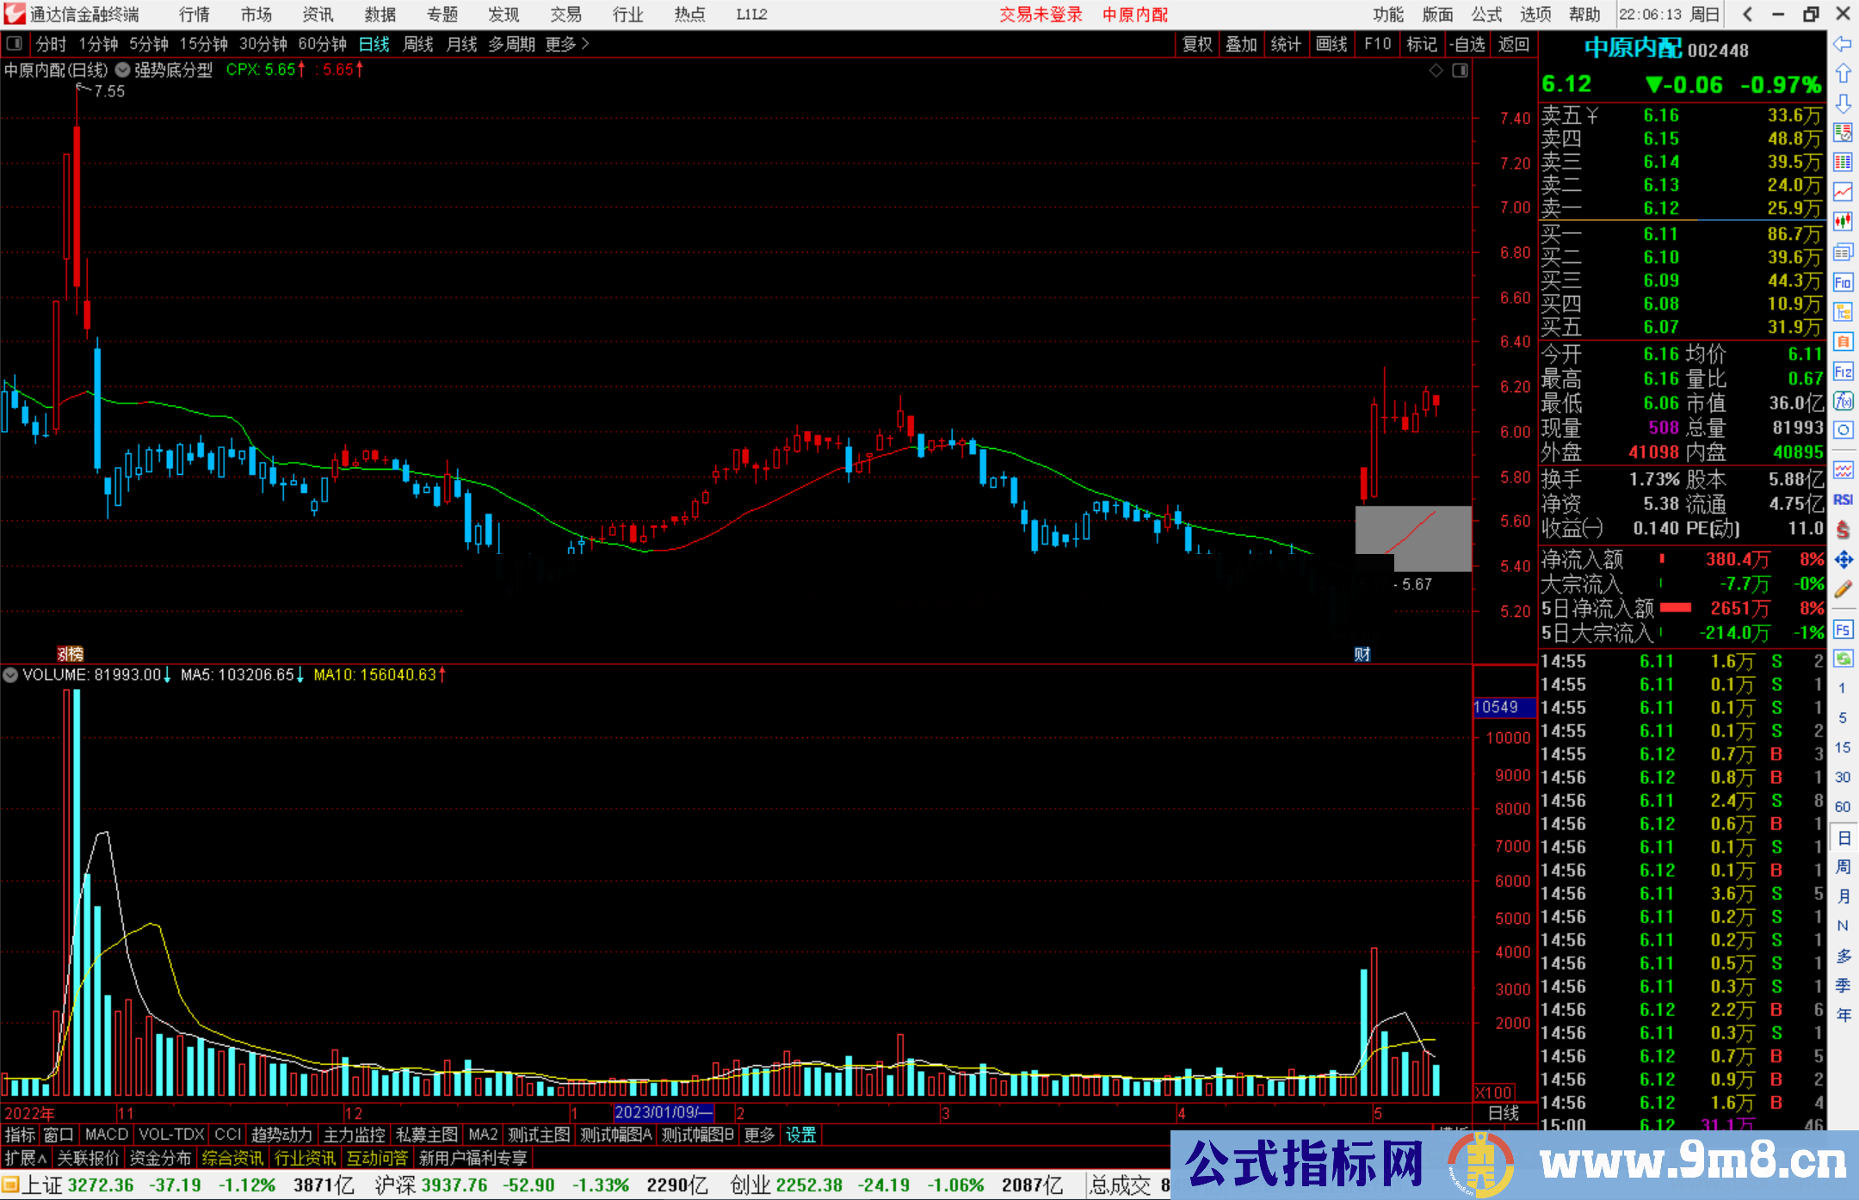Open the RSI indicator icon

click(1843, 500)
